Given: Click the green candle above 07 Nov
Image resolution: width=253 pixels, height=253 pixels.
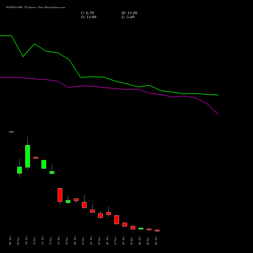Looking at the screenshot, I should pyautogui.click(x=20, y=170).
